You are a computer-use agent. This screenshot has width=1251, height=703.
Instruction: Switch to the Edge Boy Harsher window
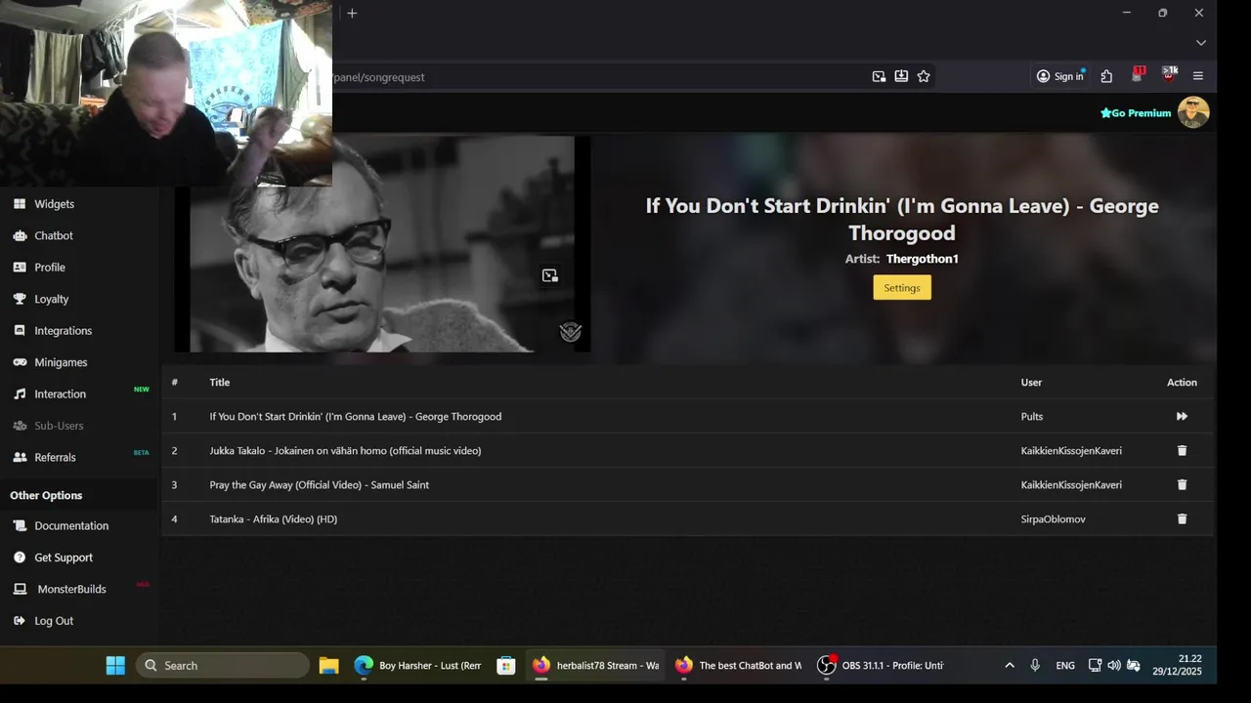417,665
